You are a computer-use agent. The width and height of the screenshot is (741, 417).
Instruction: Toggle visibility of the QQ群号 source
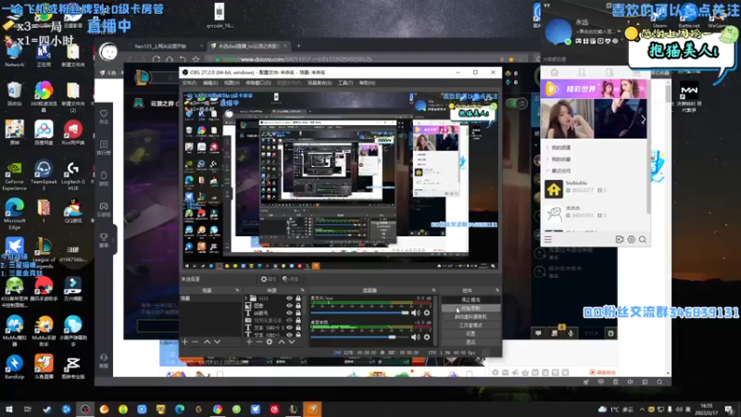pyautogui.click(x=289, y=313)
